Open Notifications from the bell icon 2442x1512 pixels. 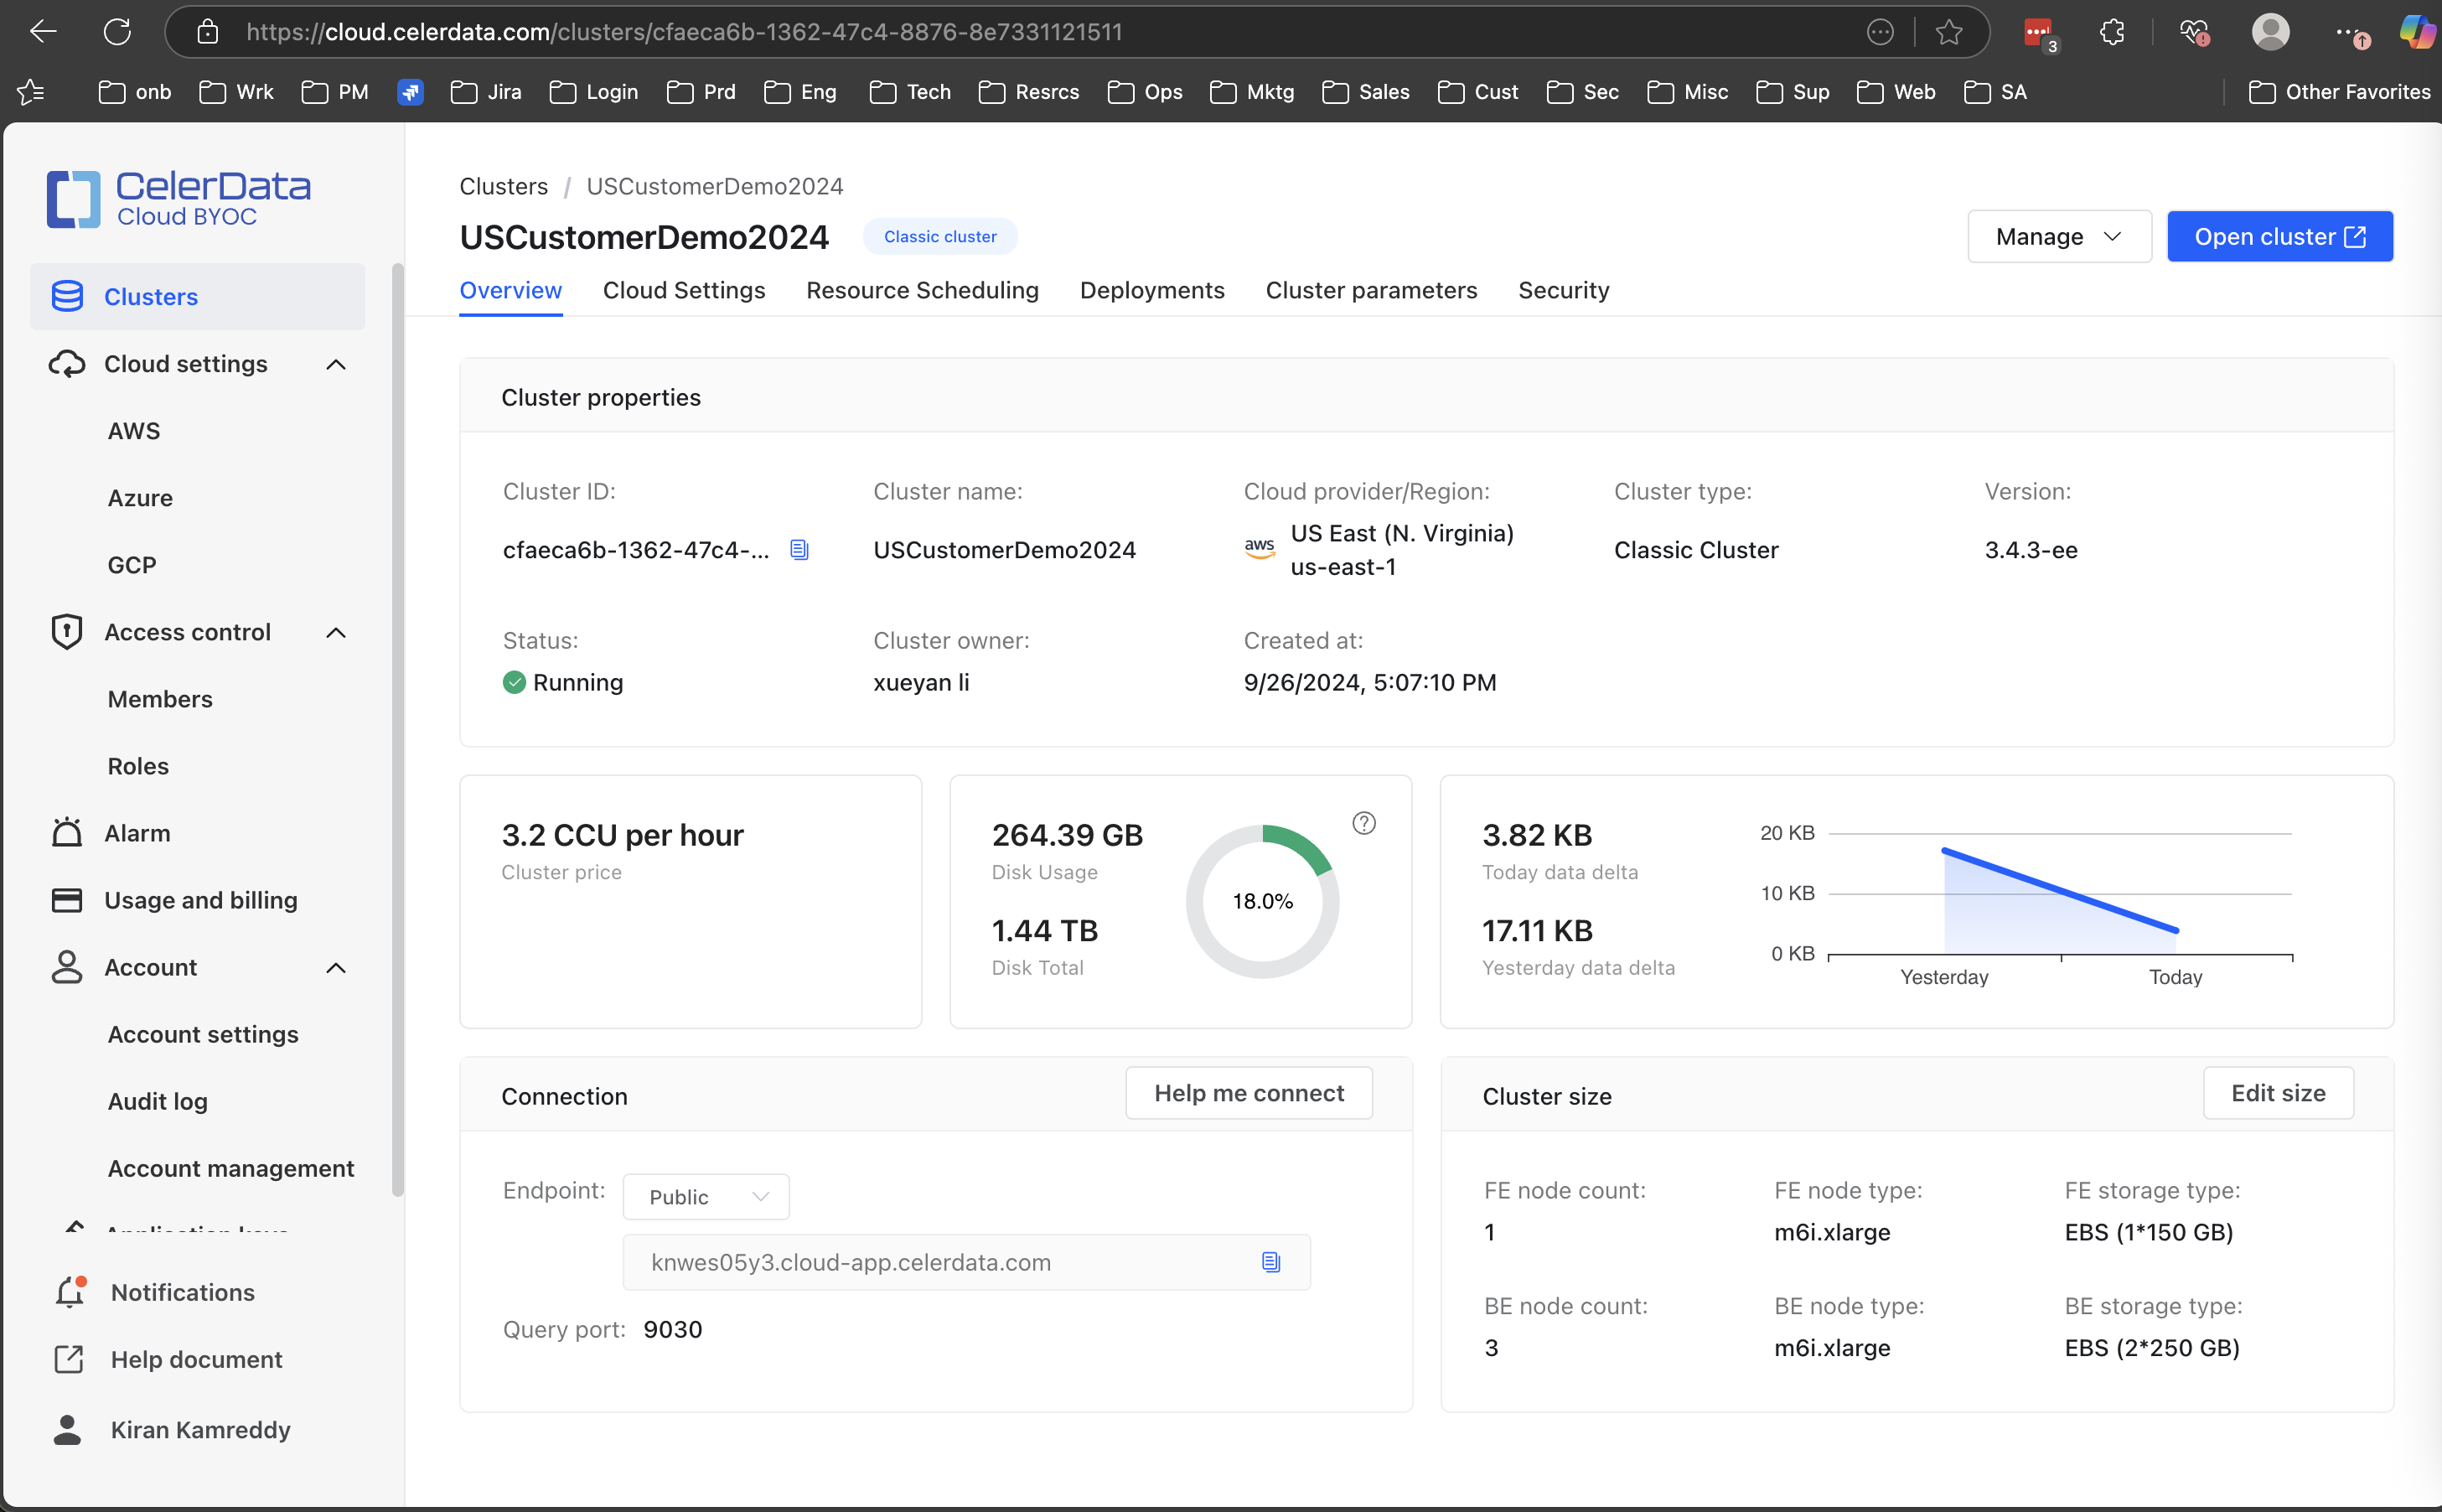tap(69, 1292)
